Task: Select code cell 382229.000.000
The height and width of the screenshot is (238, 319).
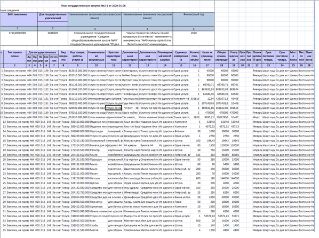Action: point(80,136)
